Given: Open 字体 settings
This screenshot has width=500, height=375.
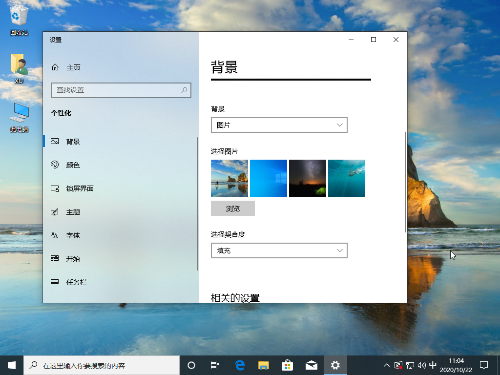Looking at the screenshot, I should click(x=72, y=235).
